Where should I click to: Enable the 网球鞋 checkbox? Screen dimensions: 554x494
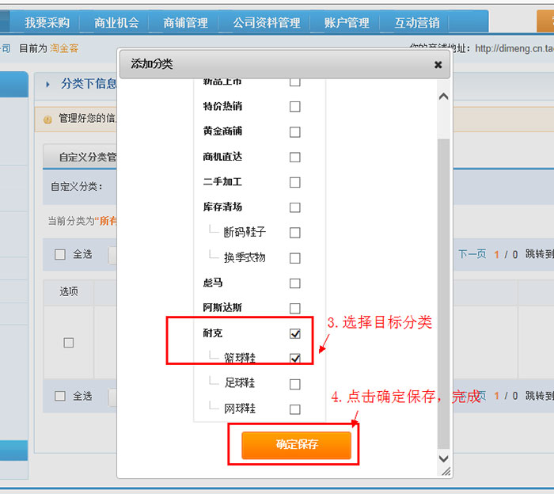[x=295, y=409]
